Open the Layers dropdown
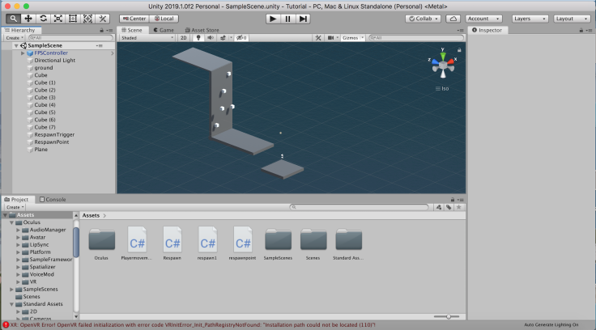This screenshot has width=596, height=330. [530, 18]
